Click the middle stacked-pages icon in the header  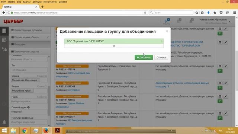pos(179,20)
